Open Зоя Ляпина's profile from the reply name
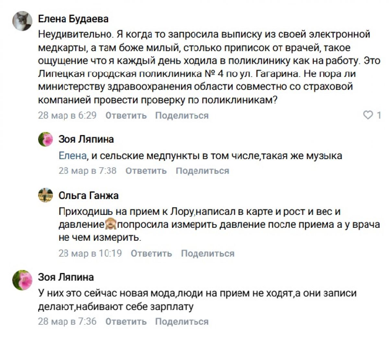The height and width of the screenshot is (337, 389). [86, 139]
